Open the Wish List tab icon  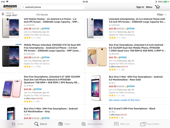pos(116,124)
